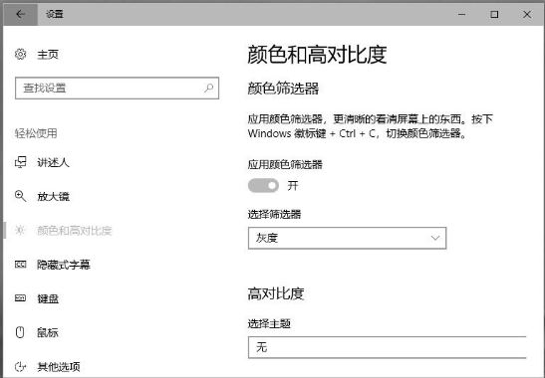
Task: Select the 键盘 keyboard icon
Action: pyautogui.click(x=21, y=298)
